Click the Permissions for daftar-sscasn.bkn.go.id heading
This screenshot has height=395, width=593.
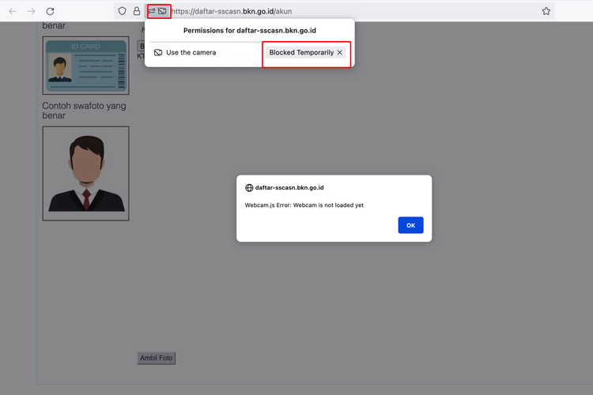click(x=249, y=31)
